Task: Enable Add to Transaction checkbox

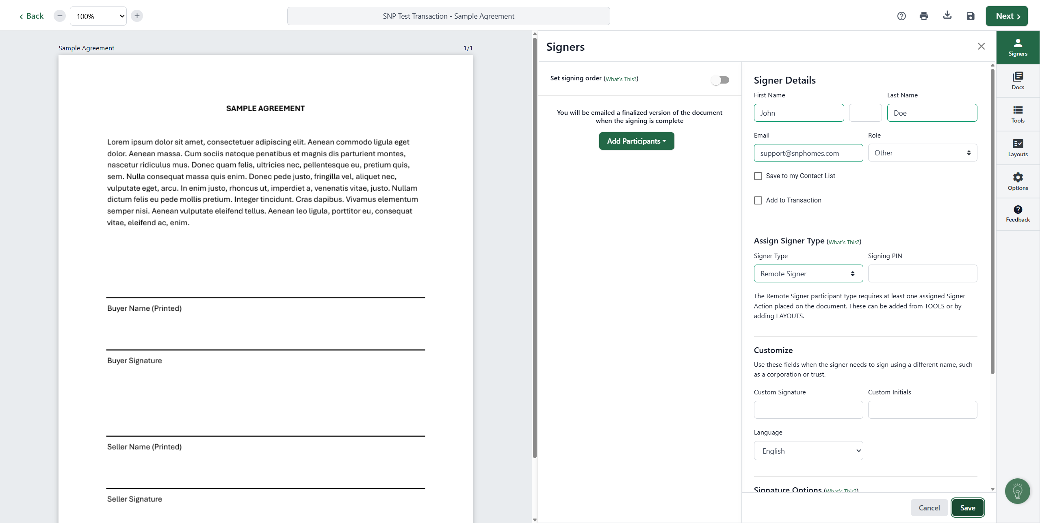Action: point(758,200)
